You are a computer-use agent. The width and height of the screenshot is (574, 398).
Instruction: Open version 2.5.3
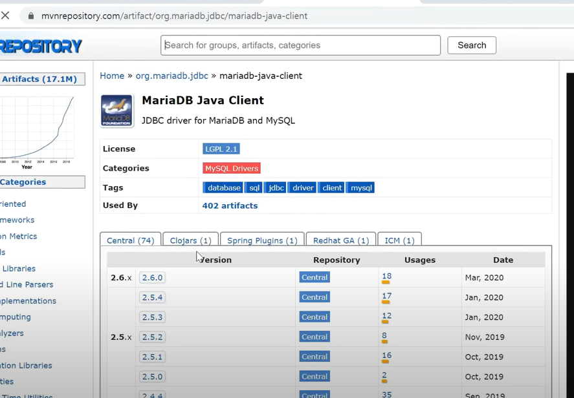(x=152, y=317)
